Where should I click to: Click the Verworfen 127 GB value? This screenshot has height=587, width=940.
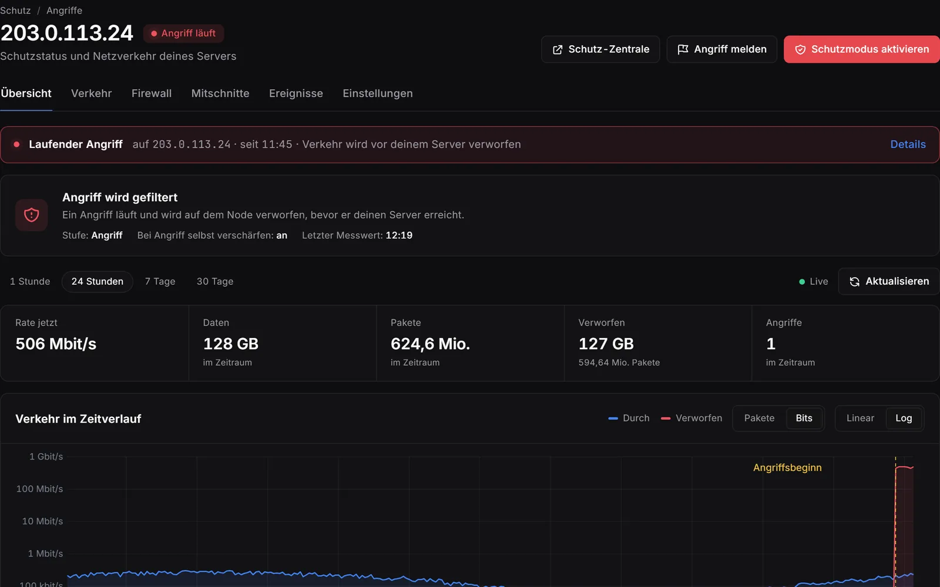pyautogui.click(x=606, y=344)
